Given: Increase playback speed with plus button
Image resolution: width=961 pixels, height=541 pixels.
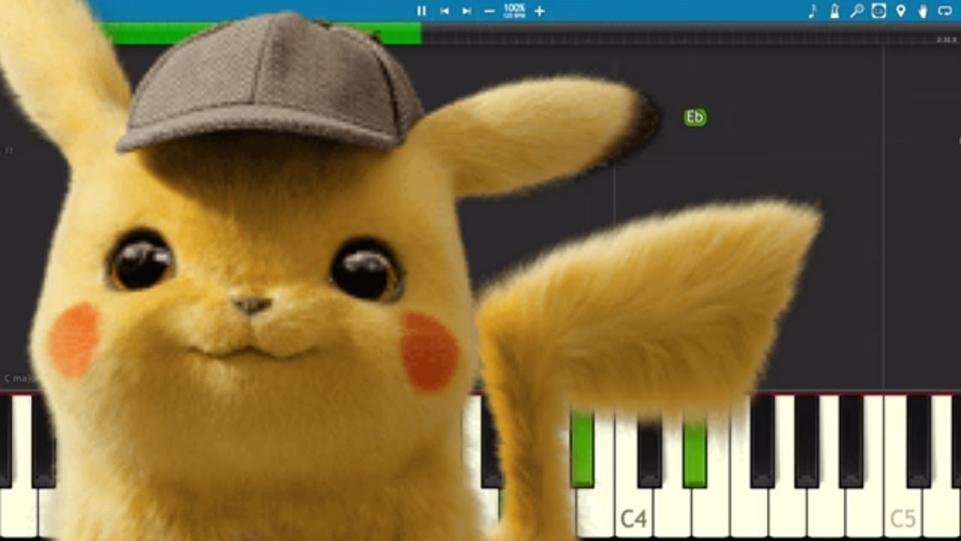Looking at the screenshot, I should pos(539,11).
